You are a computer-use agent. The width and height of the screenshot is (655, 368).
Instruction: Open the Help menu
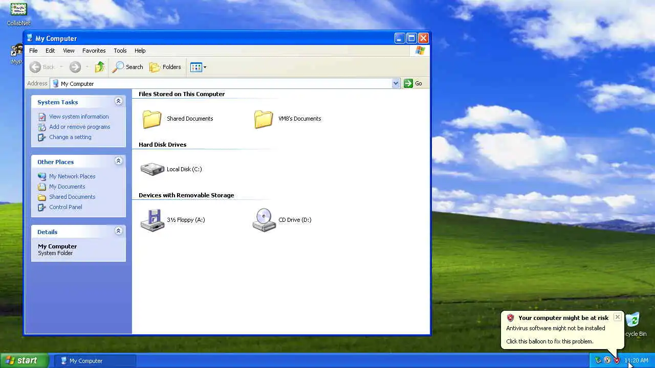coord(140,51)
